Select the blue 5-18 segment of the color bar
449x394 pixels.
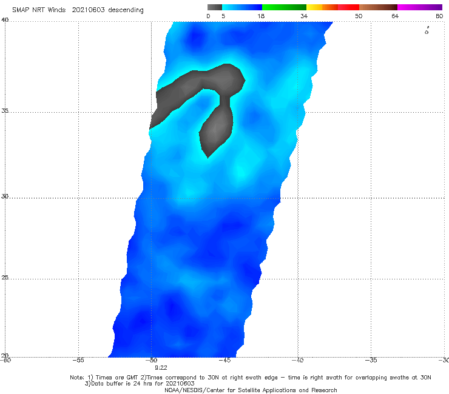point(242,7)
